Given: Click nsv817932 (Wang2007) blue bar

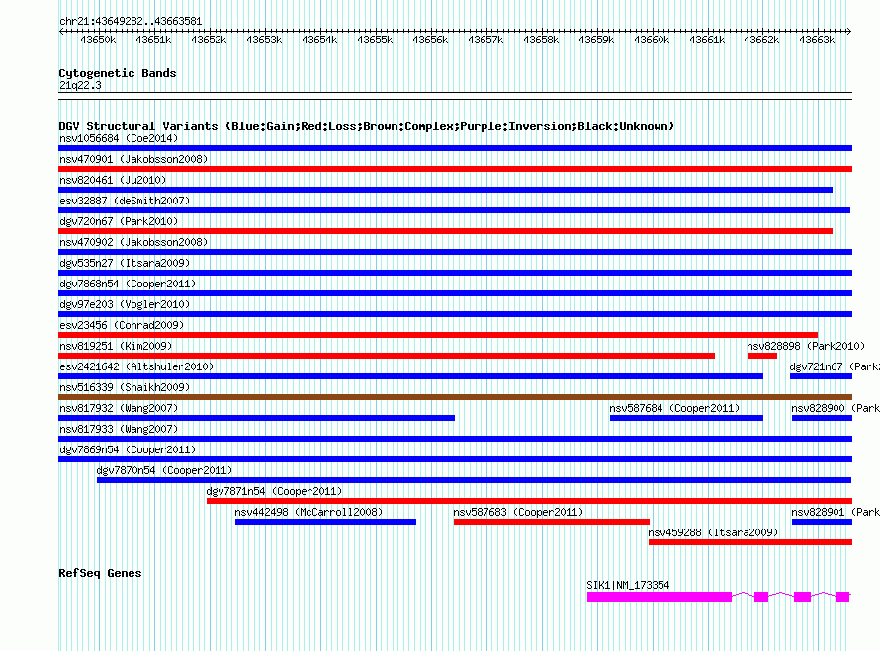Looking at the screenshot, I should point(256,418).
